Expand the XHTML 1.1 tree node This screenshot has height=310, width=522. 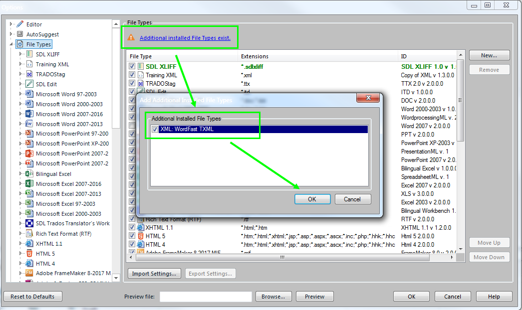click(x=20, y=244)
